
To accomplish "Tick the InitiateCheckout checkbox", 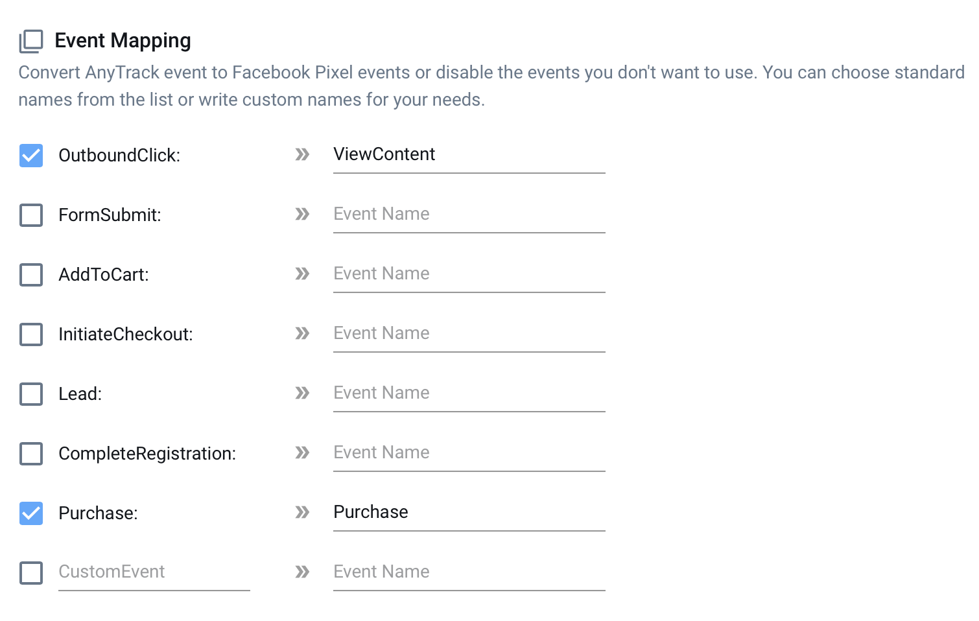I will click(x=31, y=334).
